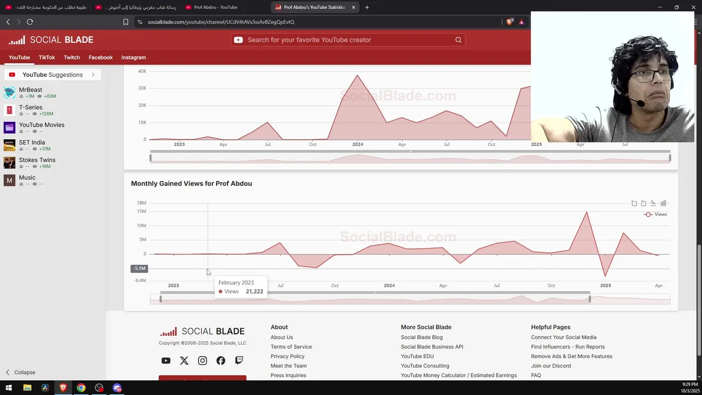Focus the YouTube creator search field
This screenshot has height=395, width=702.
(348, 40)
